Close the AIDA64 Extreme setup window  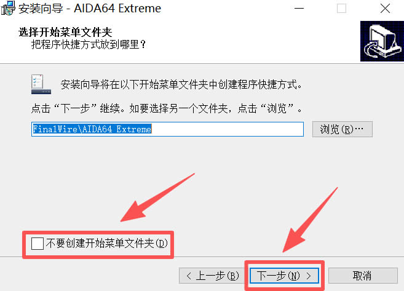click(x=385, y=9)
